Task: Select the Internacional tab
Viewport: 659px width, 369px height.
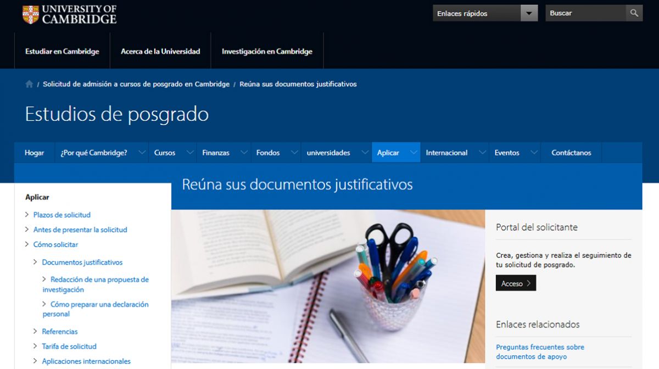Action: coord(446,153)
